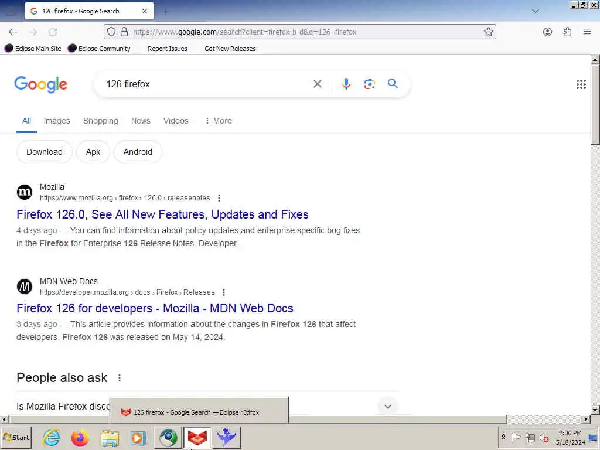Open the extensions puzzle-piece icon
Viewport: 600px width, 450px height.
click(x=567, y=32)
